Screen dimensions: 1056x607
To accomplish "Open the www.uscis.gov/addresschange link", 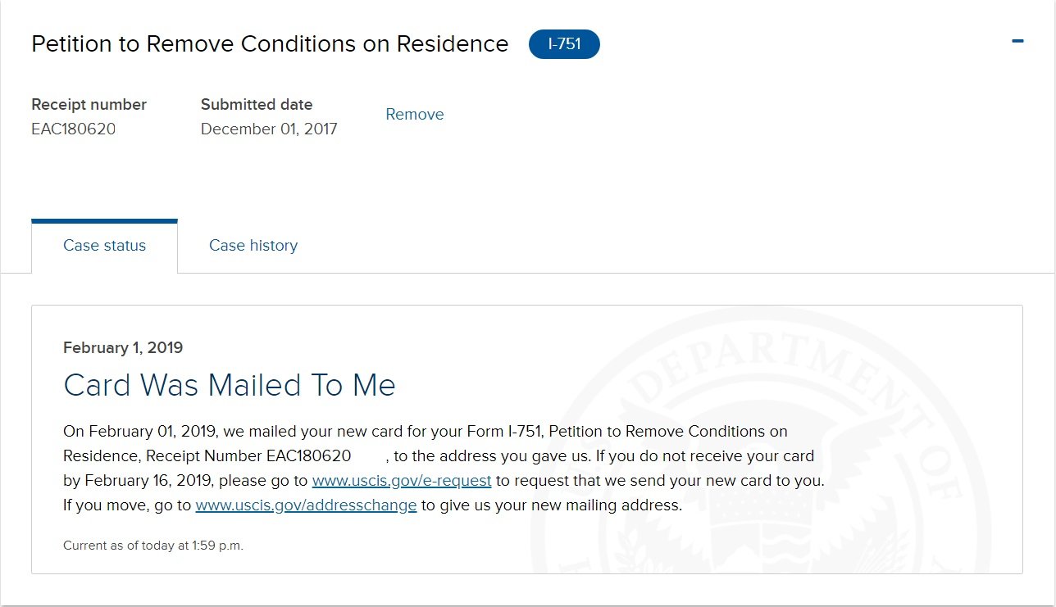I will pos(306,505).
